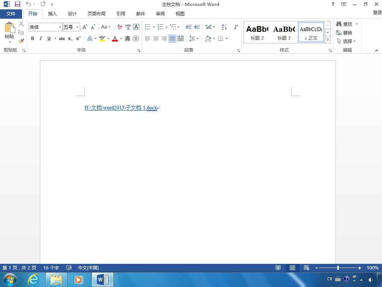Decrease paragraph indent
This screenshot has height=287, width=382.
pos(188,27)
